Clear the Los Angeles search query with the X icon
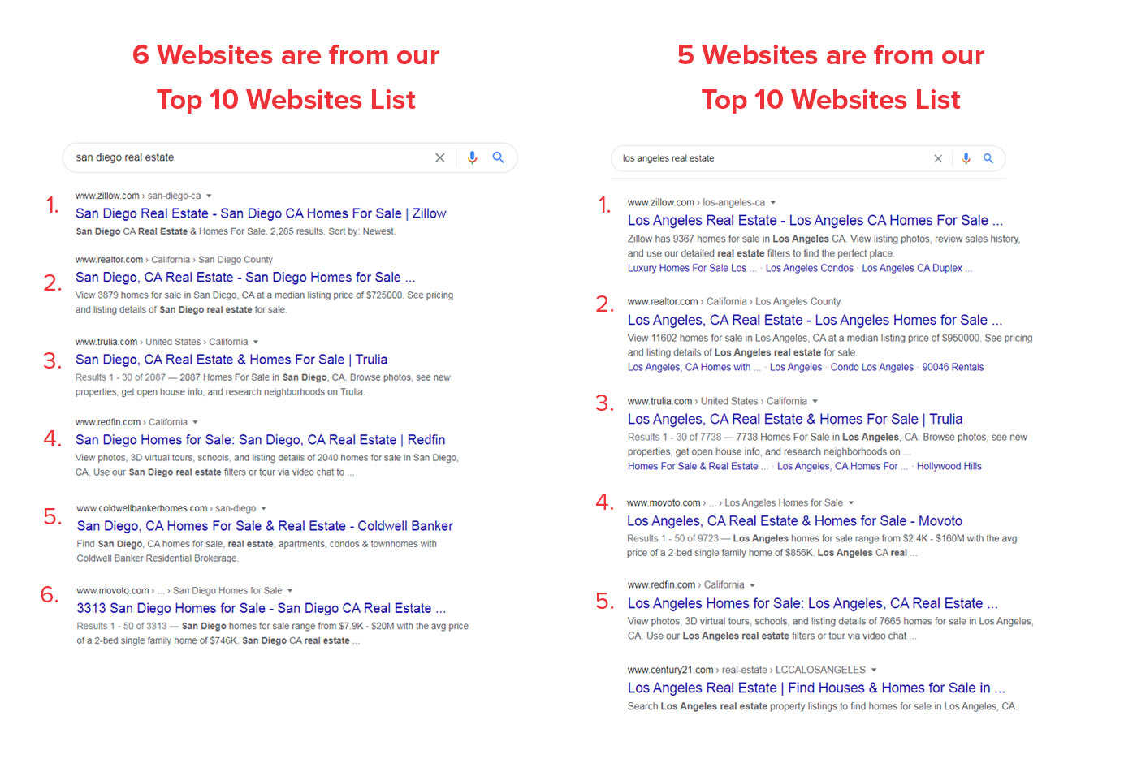The height and width of the screenshot is (759, 1137). [x=938, y=158]
